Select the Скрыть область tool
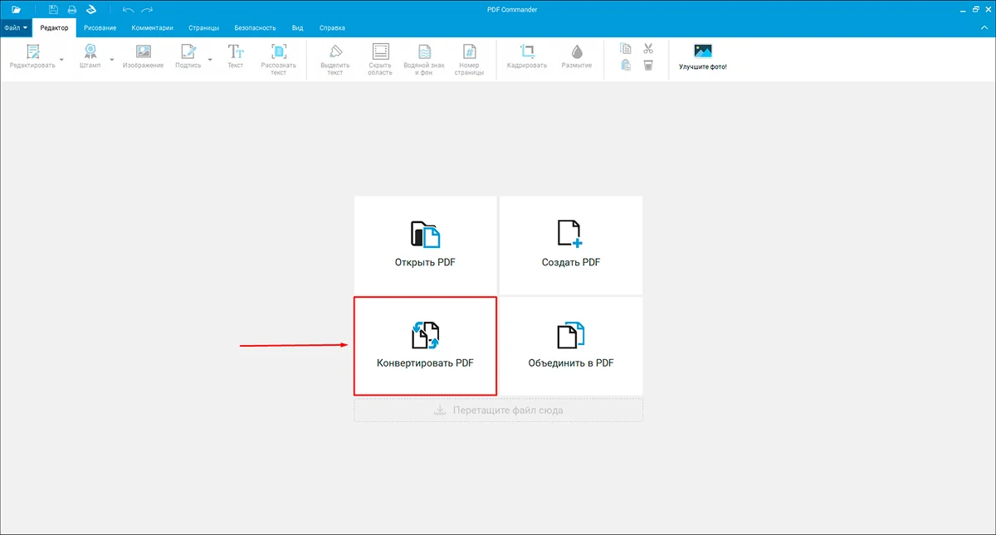This screenshot has width=996, height=535. tap(380, 60)
